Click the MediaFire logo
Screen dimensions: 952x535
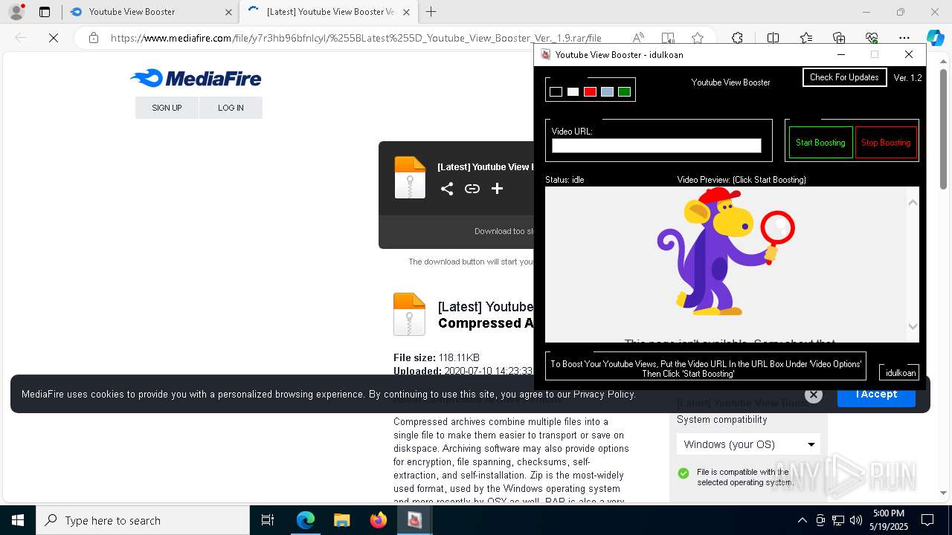(x=196, y=78)
